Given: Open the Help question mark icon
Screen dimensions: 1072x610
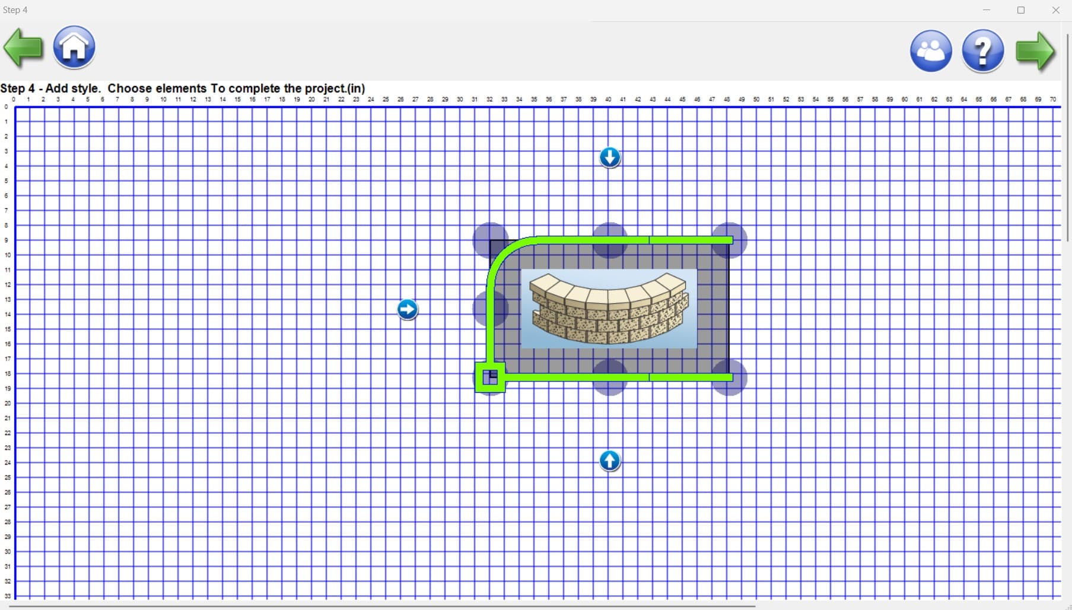Looking at the screenshot, I should point(983,50).
